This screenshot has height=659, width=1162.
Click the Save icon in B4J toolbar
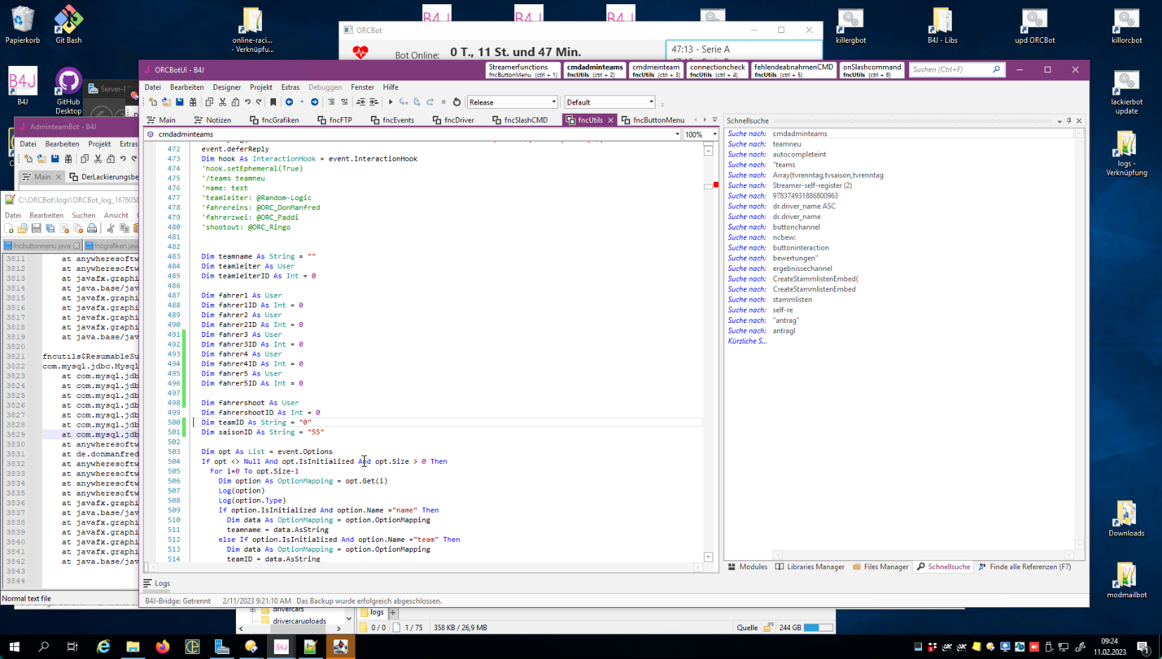[180, 102]
